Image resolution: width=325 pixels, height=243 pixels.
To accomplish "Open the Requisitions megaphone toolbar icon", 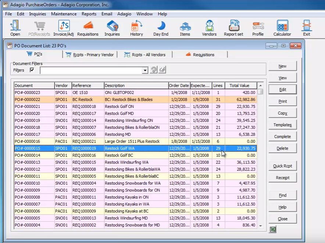I will pos(87,28).
